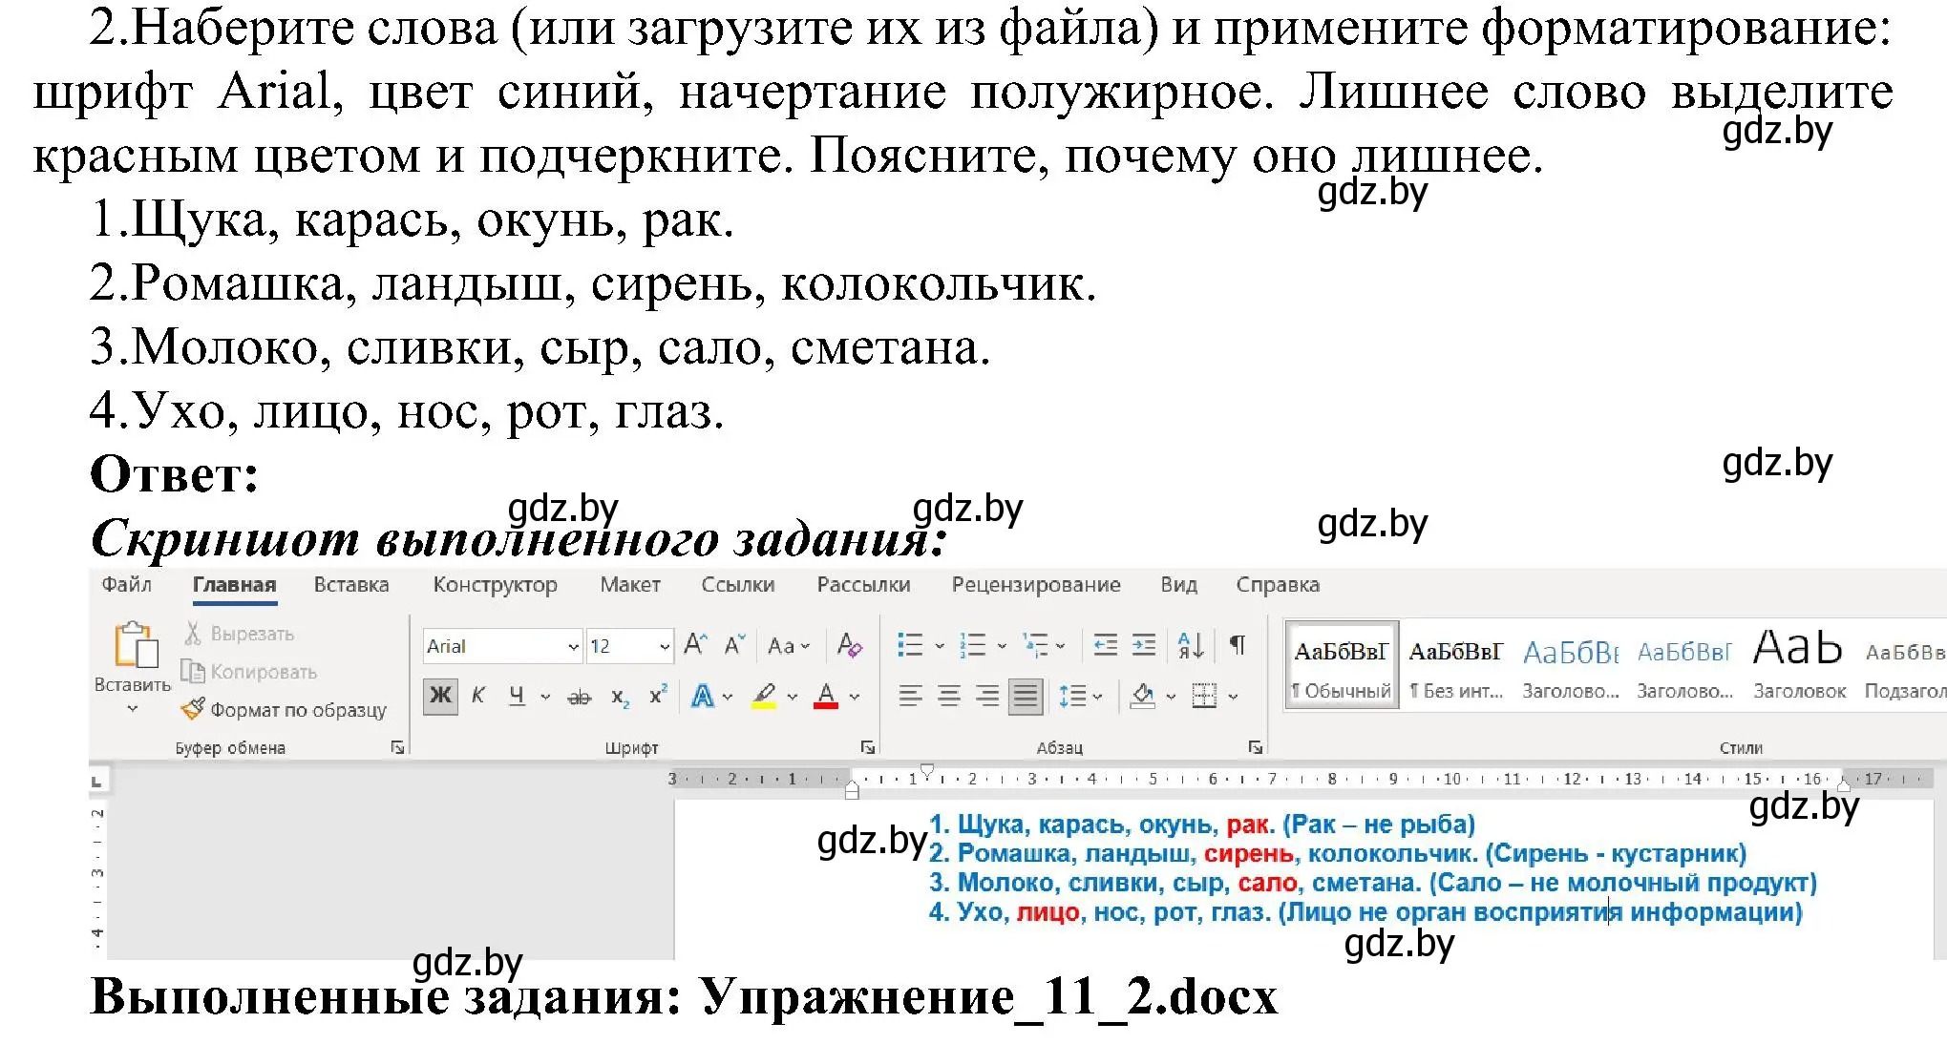Click the line spacing icon

pos(1072,697)
